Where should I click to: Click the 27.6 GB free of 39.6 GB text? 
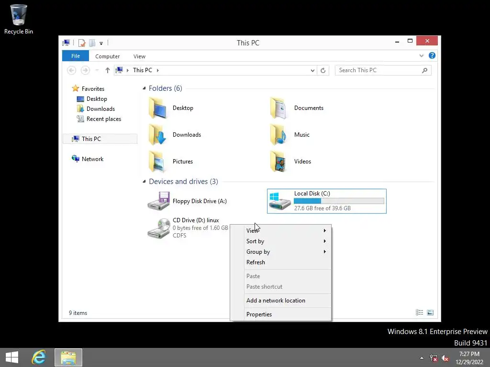pyautogui.click(x=322, y=208)
